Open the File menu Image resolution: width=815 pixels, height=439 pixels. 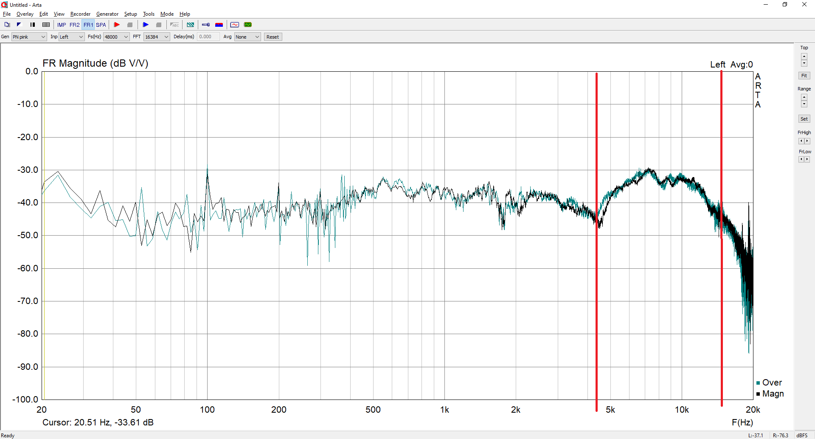tap(7, 14)
